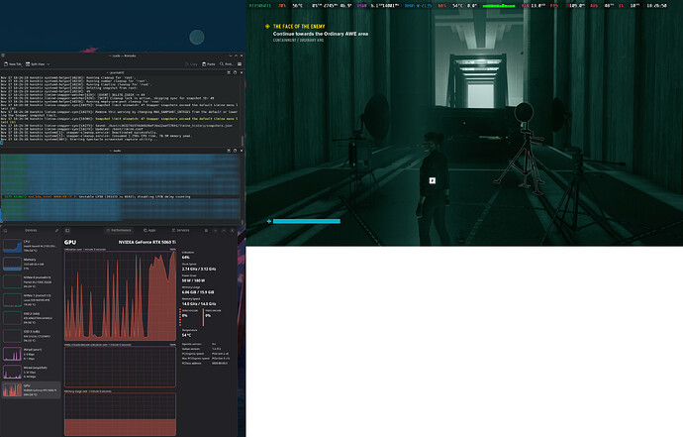683x437 pixels.
Task: Switch to the Performance tab
Action: (x=118, y=230)
